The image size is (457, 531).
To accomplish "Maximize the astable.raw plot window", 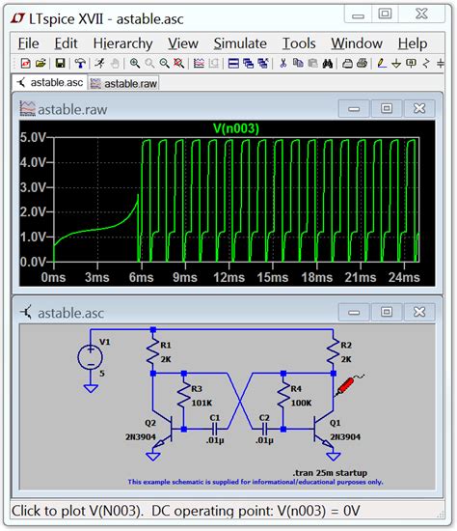I will (387, 108).
